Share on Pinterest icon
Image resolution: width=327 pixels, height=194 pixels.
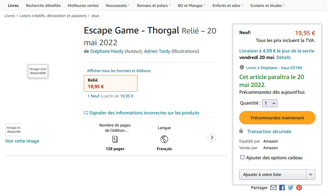coord(299,188)
